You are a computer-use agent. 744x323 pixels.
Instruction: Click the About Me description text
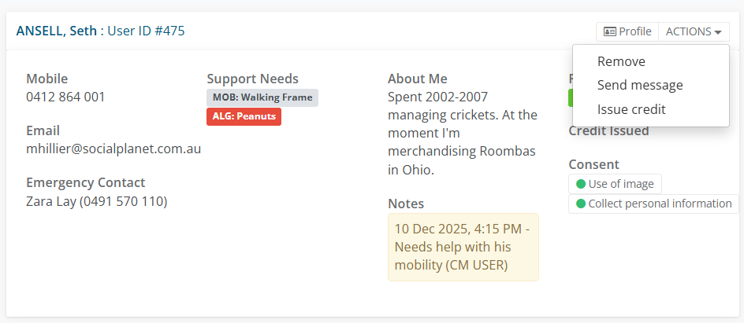462,133
